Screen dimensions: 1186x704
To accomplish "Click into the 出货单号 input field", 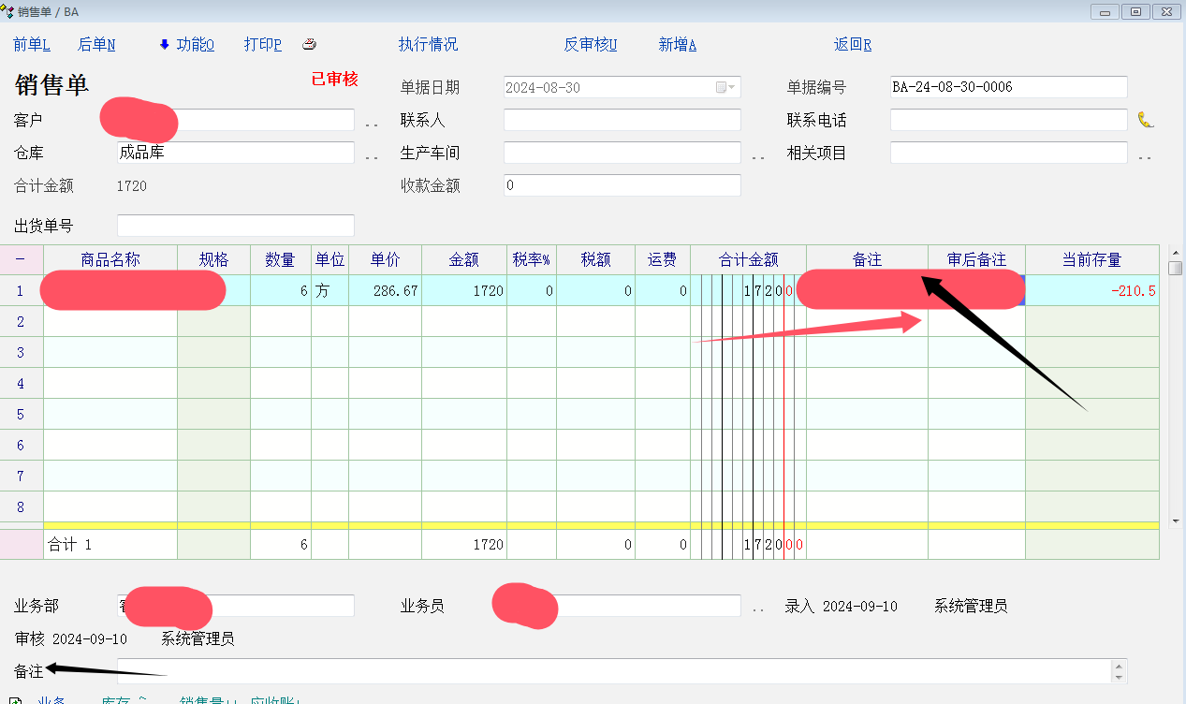I will (x=235, y=226).
